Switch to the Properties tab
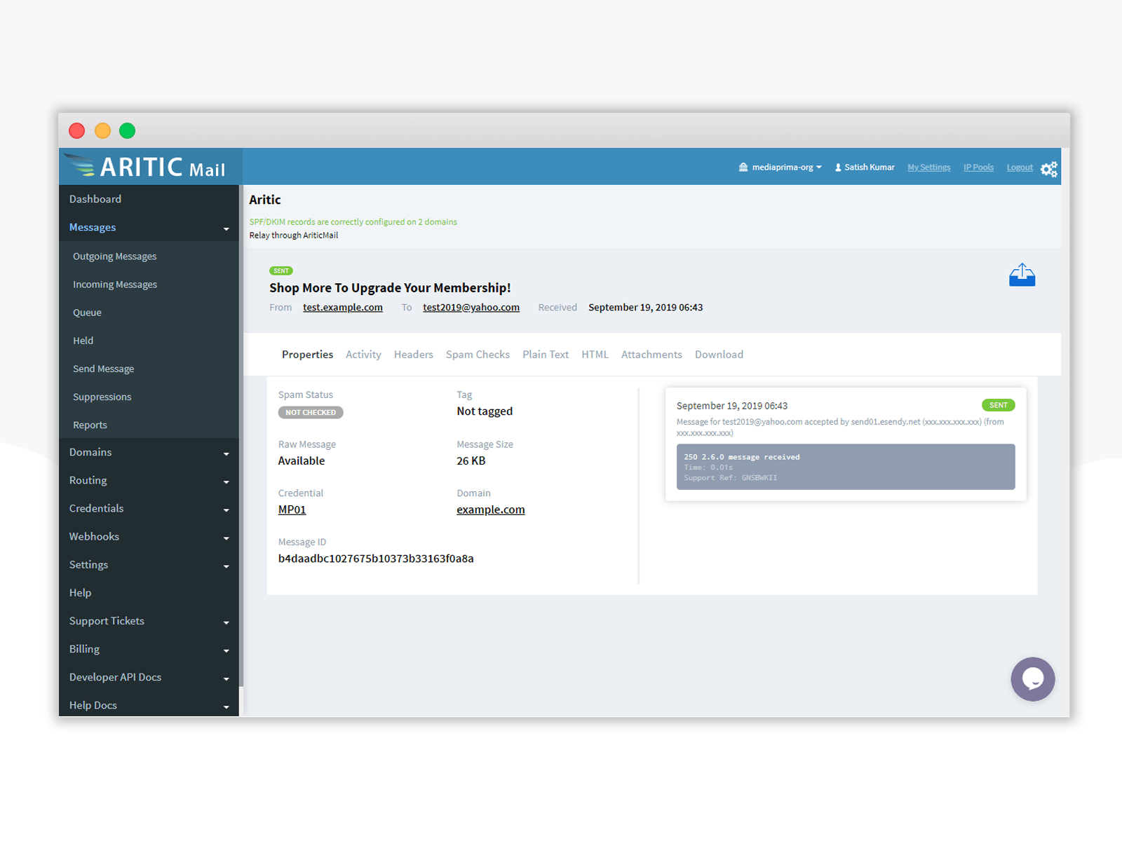 [x=307, y=355]
